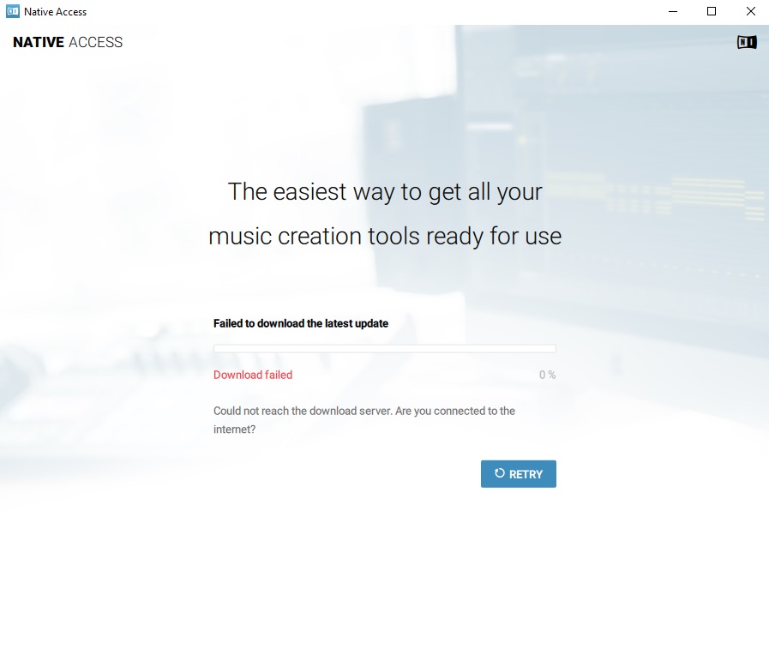This screenshot has width=769, height=667.
Task: Click the ACCESS word in header logo
Action: point(95,42)
